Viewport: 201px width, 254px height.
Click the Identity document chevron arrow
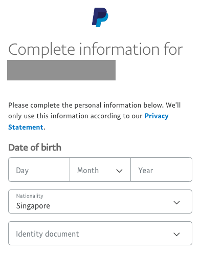(x=176, y=234)
